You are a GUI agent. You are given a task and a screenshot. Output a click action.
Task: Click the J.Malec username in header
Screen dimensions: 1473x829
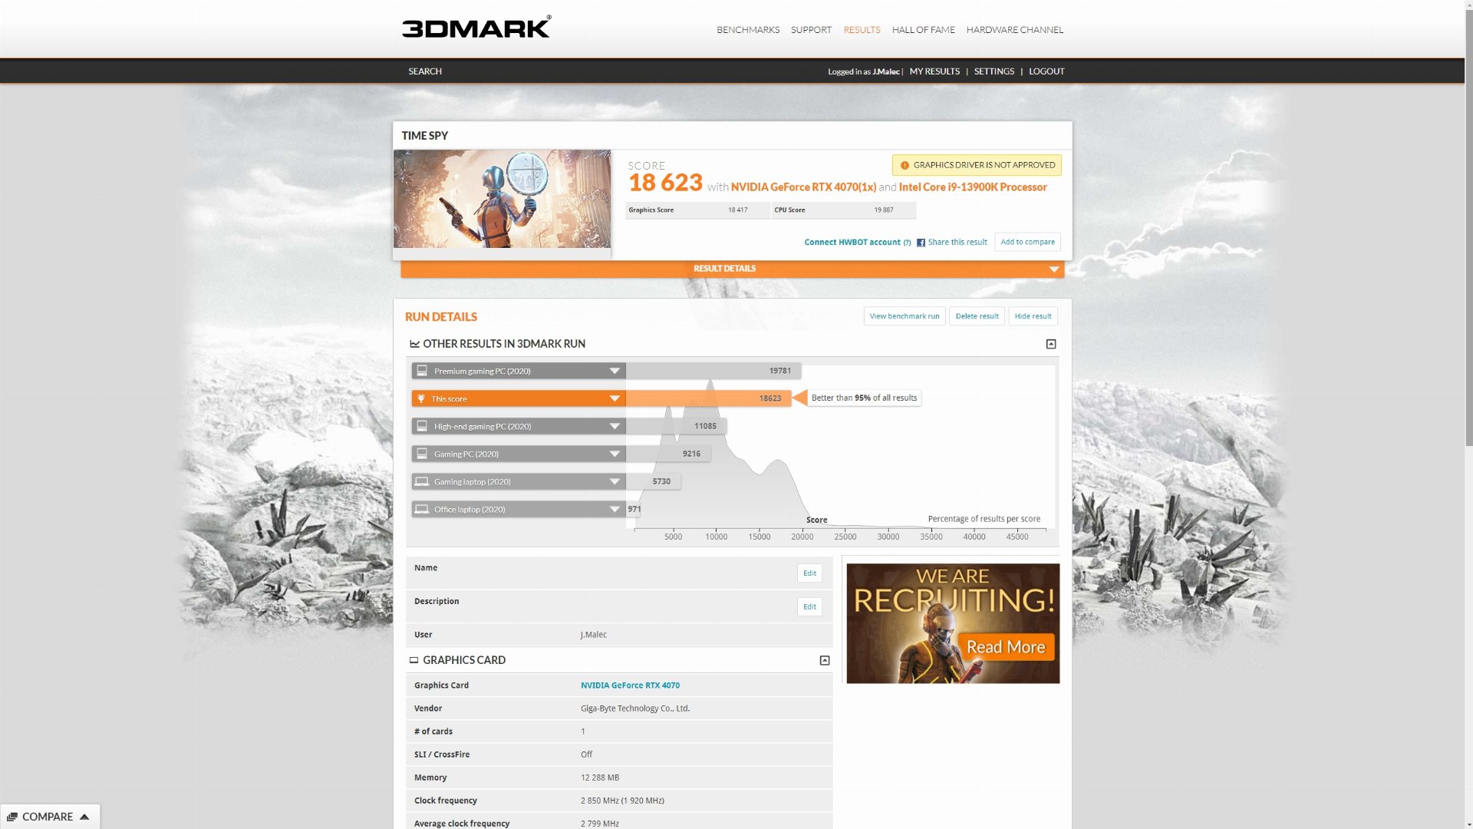tap(886, 71)
